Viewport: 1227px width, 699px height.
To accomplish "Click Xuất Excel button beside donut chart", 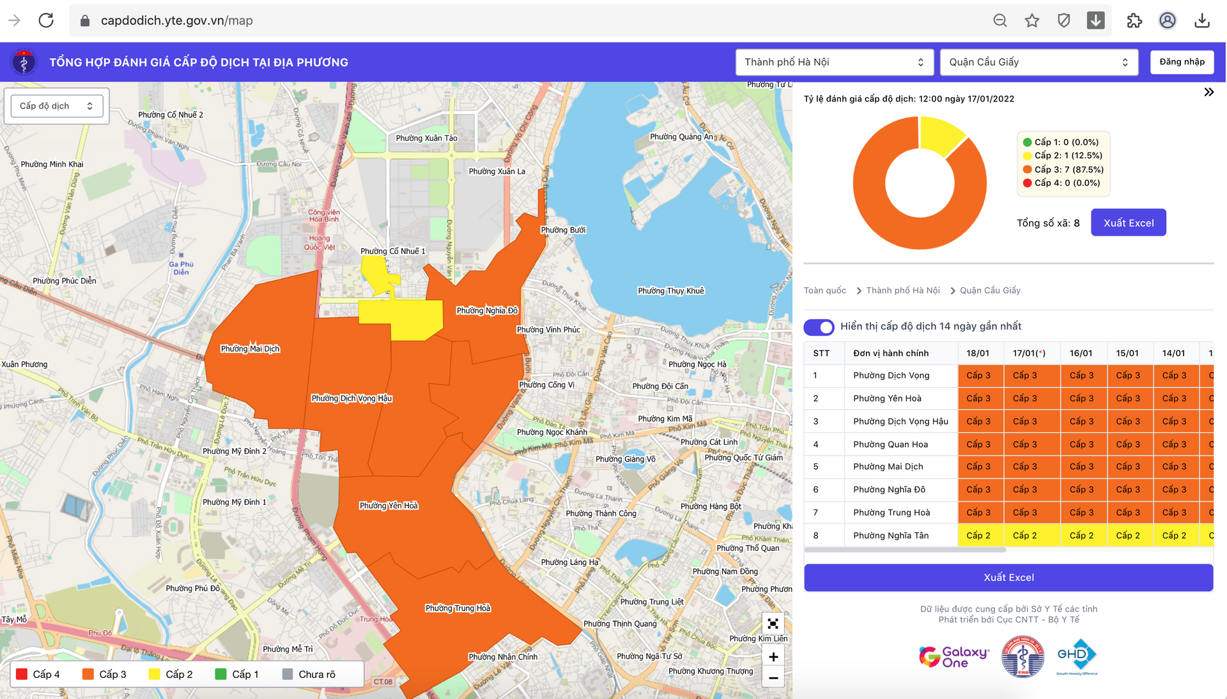I will pos(1129,223).
